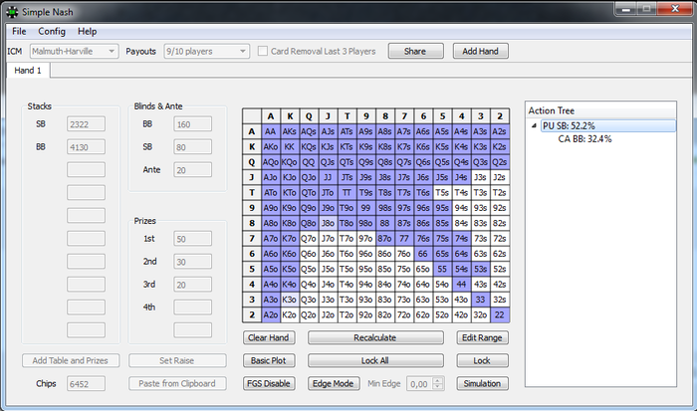The width and height of the screenshot is (697, 411).
Task: Click the 1st prize input field
Action: click(x=193, y=239)
